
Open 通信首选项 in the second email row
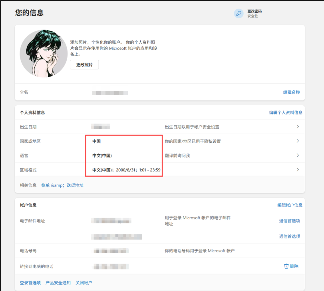point(290,236)
